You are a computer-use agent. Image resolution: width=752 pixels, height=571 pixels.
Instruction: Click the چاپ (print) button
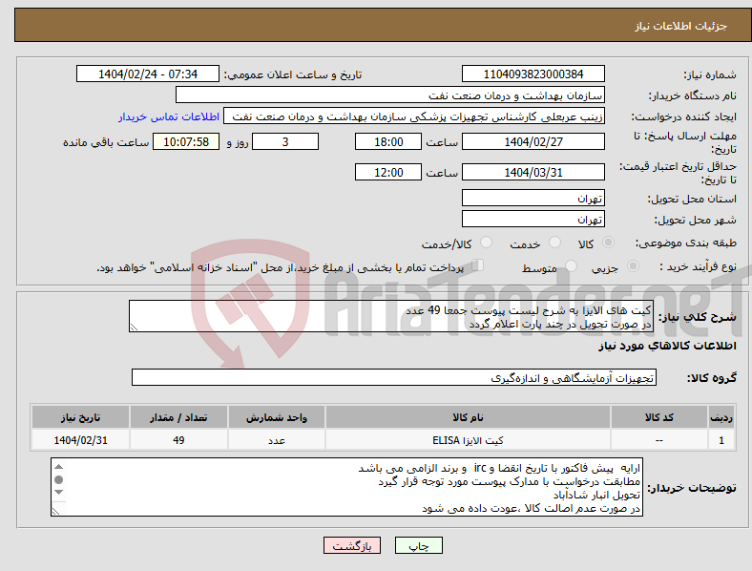[418, 545]
